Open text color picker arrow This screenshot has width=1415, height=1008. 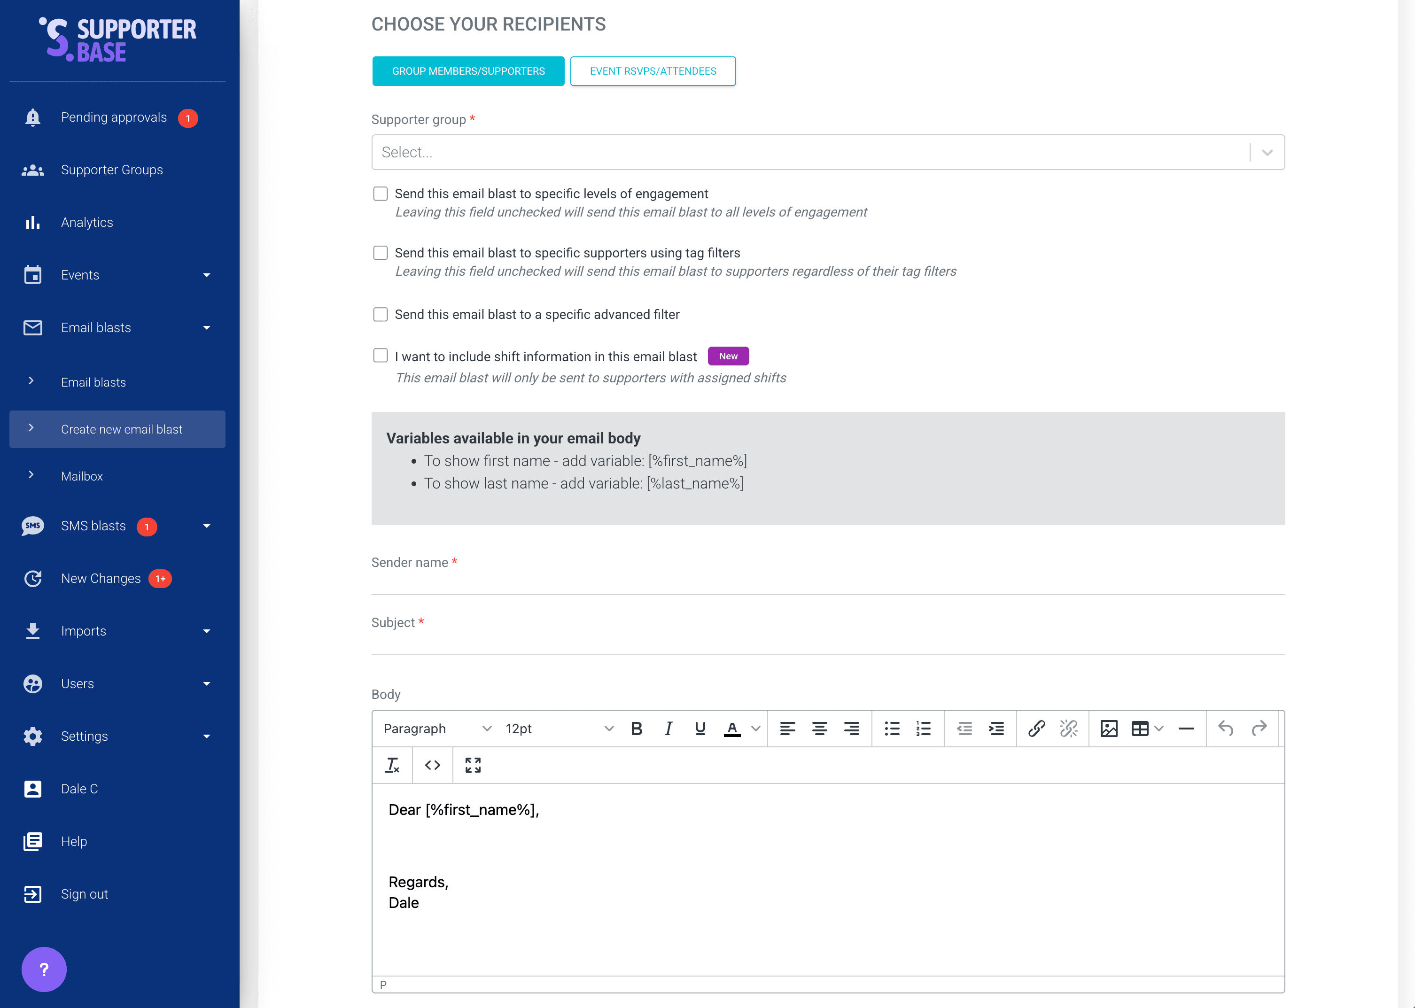[x=755, y=729]
